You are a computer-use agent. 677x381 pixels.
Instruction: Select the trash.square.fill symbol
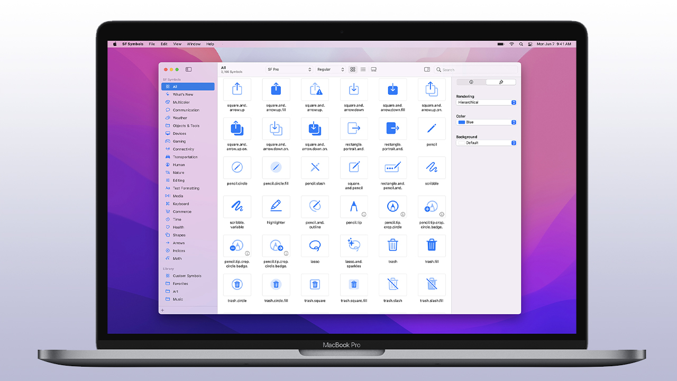(x=354, y=285)
